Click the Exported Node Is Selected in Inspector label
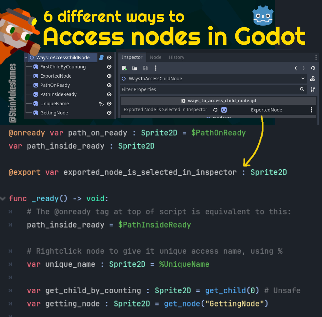Screen dimensions: 322x317 [x=165, y=110]
